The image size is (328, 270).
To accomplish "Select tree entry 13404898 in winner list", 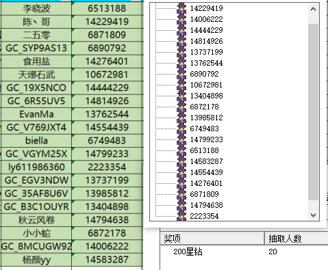I will [x=206, y=96].
